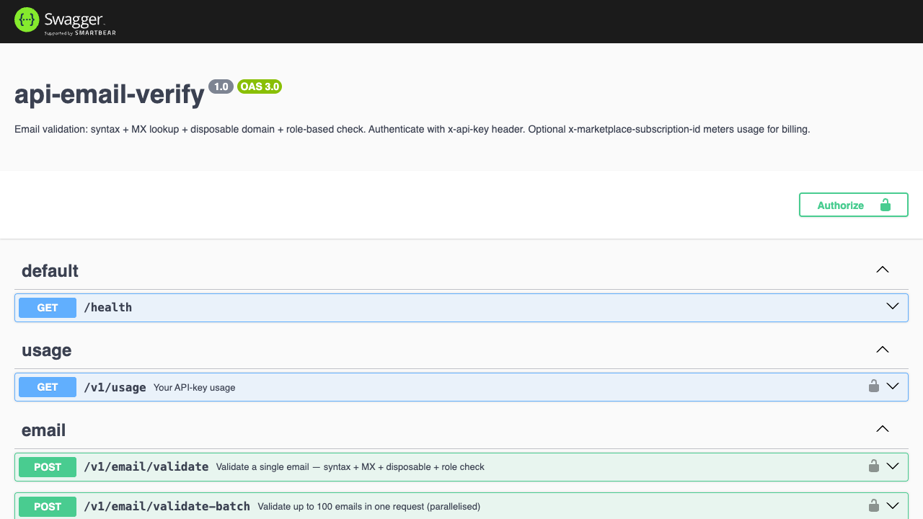Click the email validation description paragraph
The height and width of the screenshot is (519, 923).
tap(412, 130)
